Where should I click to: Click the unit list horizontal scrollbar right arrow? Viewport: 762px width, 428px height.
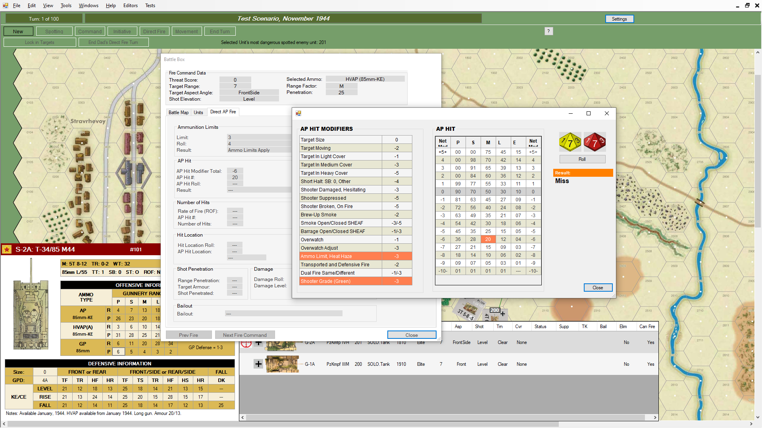point(655,417)
